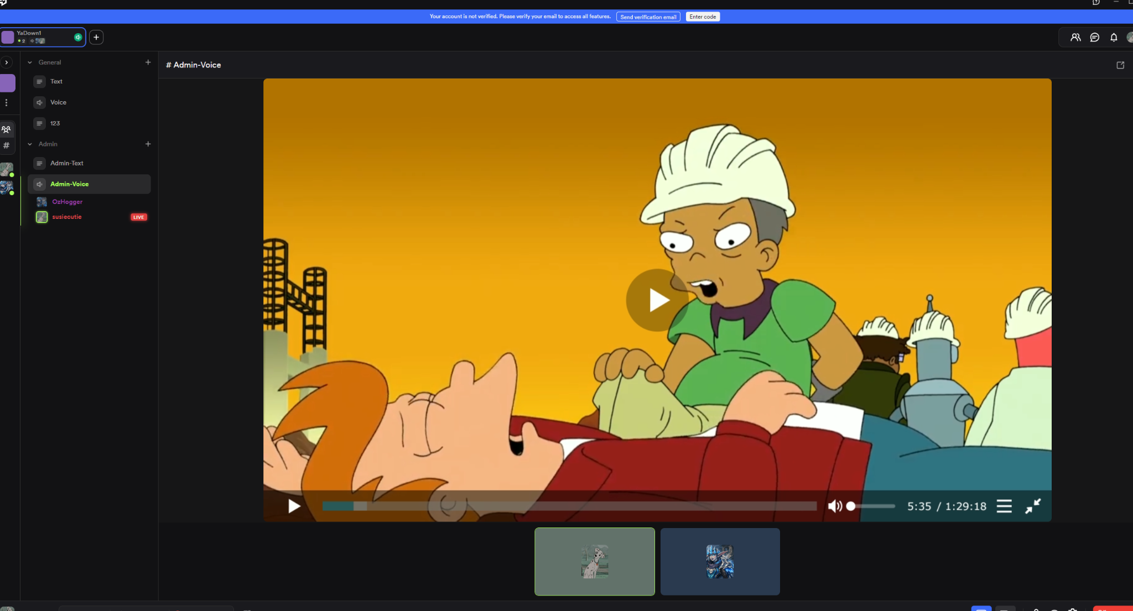Seek on the video progress bar
This screenshot has height=611, width=1133.
pos(569,506)
